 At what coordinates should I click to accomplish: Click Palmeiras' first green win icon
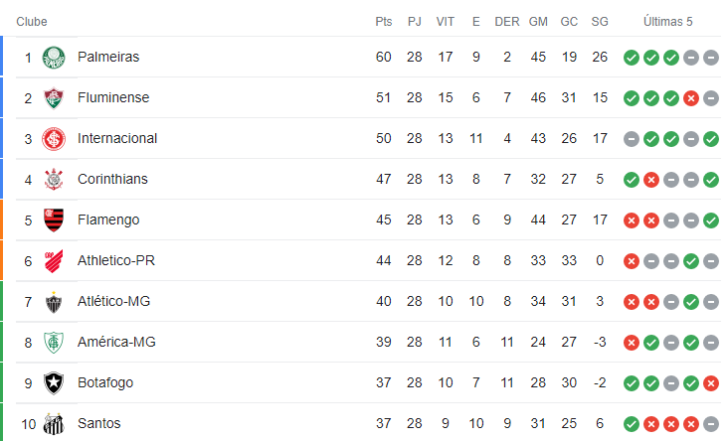tap(632, 58)
